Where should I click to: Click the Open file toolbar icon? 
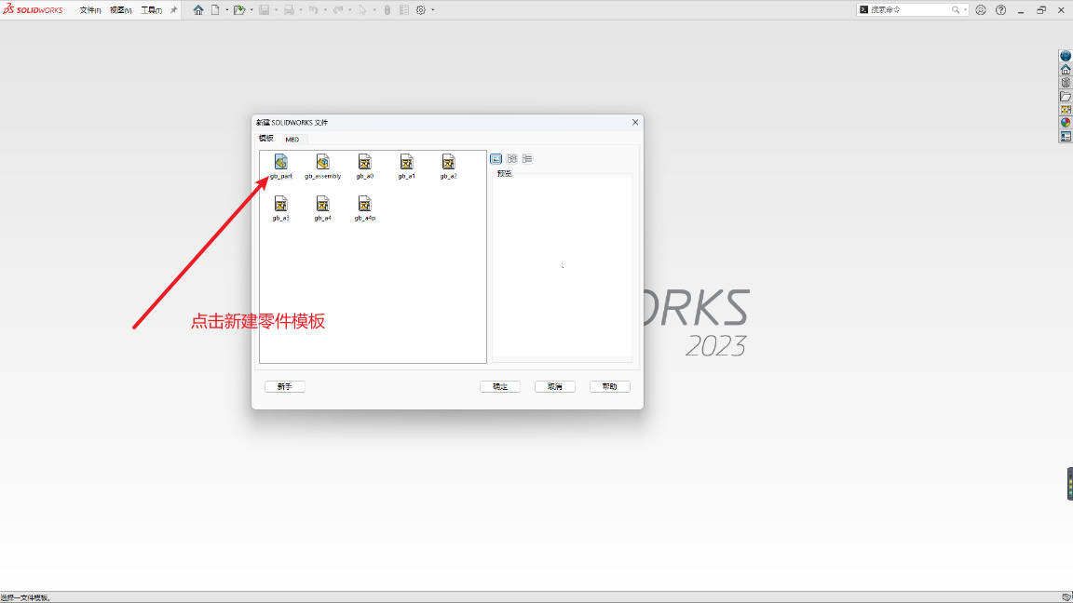click(x=238, y=10)
